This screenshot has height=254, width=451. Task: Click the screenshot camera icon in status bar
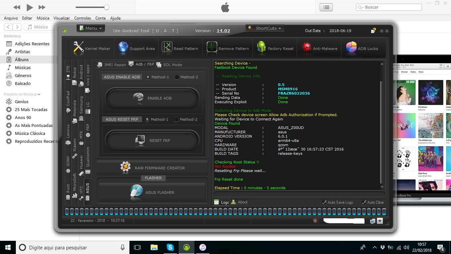click(380, 221)
